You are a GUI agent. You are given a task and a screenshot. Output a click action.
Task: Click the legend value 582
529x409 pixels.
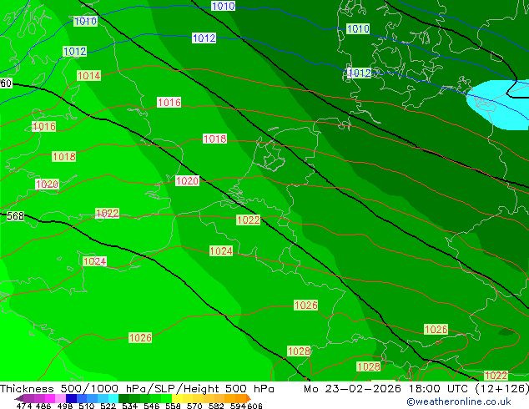pos(216,406)
